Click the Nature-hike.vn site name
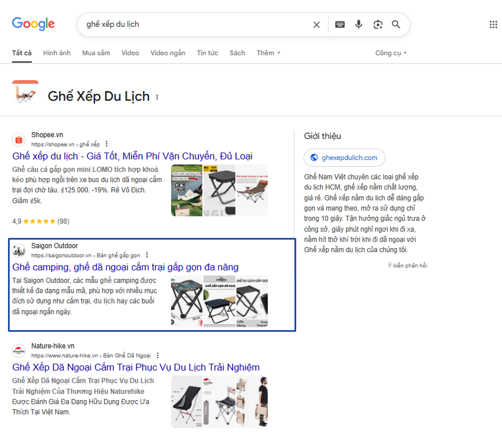The width and height of the screenshot is (502, 432). (x=53, y=346)
